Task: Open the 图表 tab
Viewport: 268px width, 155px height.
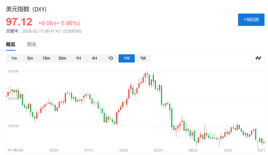Action: pyautogui.click(x=32, y=44)
